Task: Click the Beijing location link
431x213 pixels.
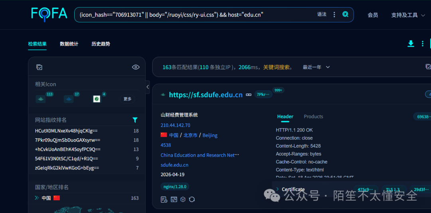Action: pyautogui.click(x=210, y=135)
